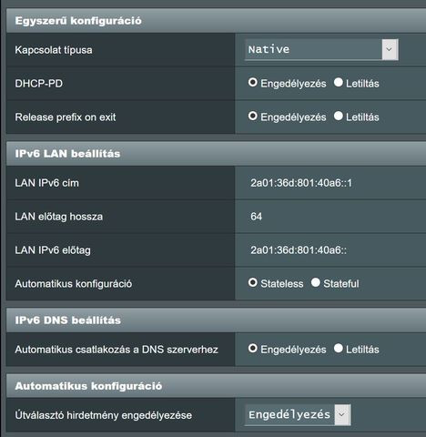The height and width of the screenshot is (437, 426).
Task: Click the Kapcsolat típusa row label
Action: pyautogui.click(x=54, y=50)
